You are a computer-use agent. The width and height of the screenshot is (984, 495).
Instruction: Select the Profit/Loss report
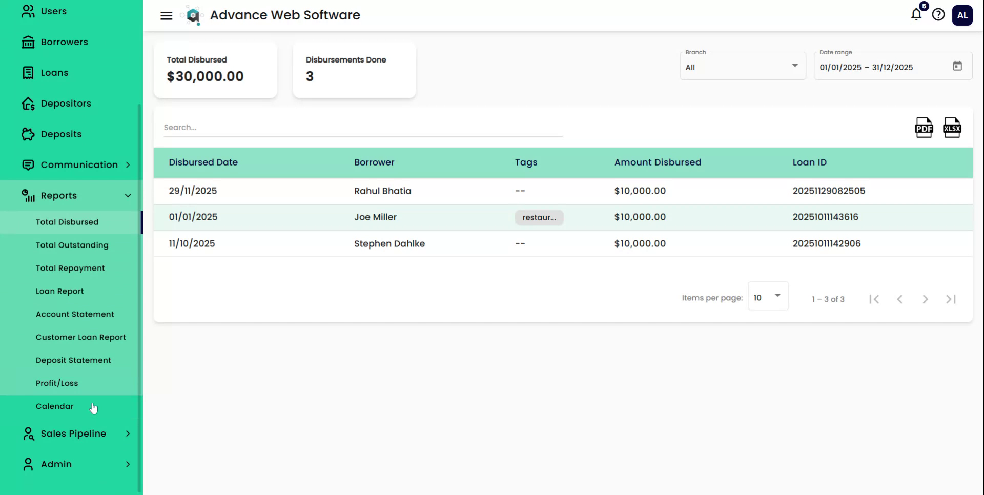coord(57,383)
